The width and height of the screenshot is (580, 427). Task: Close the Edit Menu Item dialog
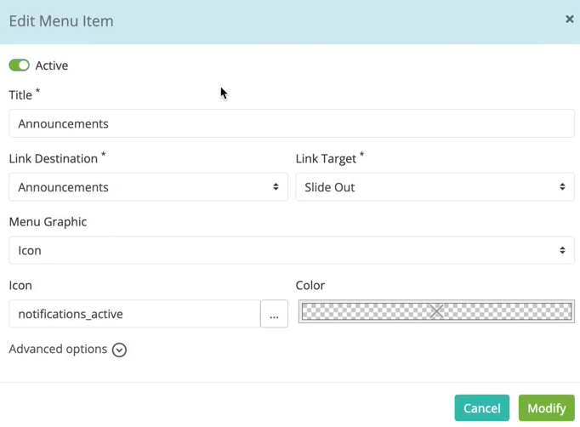click(x=569, y=19)
